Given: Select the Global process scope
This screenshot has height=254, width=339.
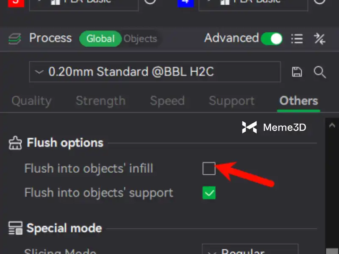Looking at the screenshot, I should tap(100, 39).
